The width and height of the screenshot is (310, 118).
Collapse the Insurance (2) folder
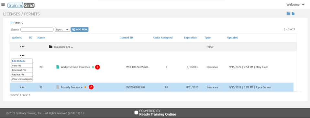click(72, 47)
